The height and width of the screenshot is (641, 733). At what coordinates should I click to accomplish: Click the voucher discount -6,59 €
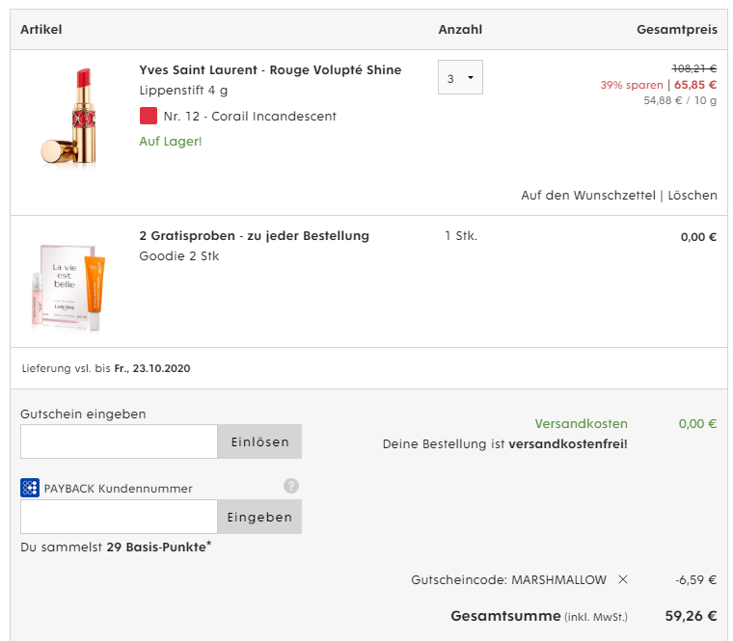[695, 580]
